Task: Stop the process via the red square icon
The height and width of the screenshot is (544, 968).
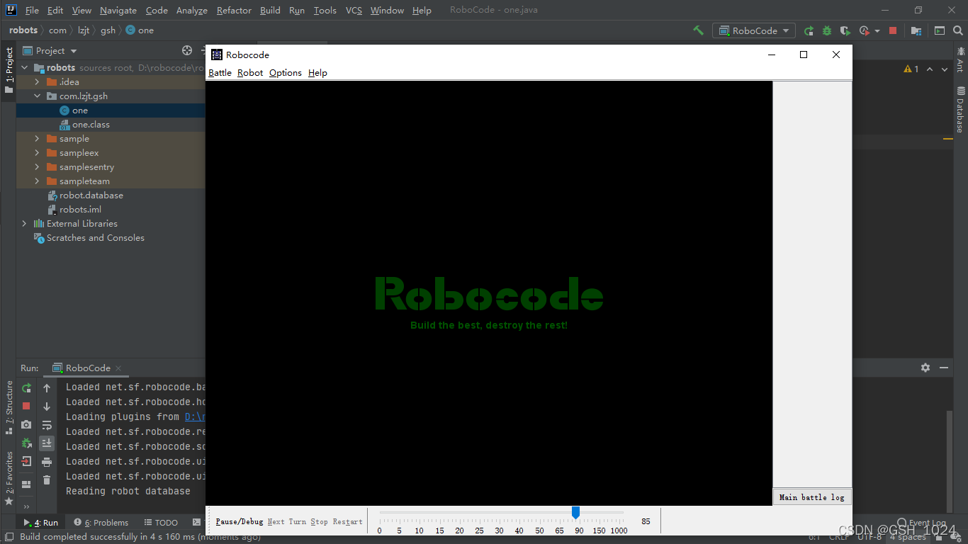Action: click(x=891, y=30)
